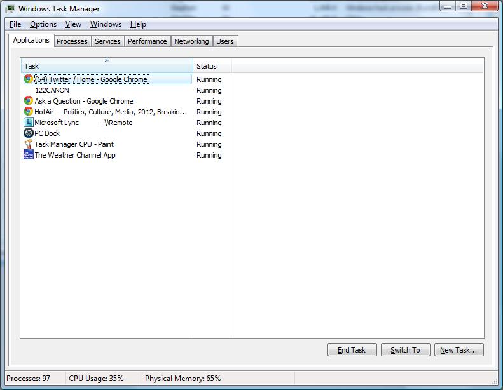Sort by the Status column header
503x390 pixels.
point(212,66)
